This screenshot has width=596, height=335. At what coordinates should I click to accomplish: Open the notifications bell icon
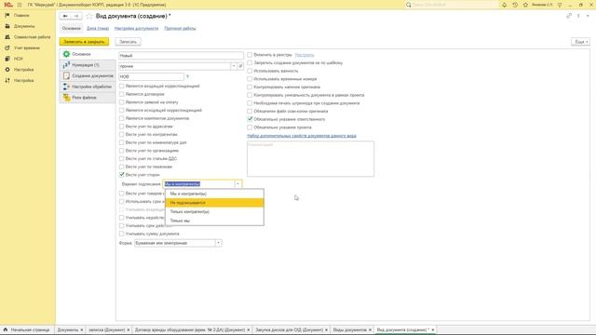tap(504, 5)
